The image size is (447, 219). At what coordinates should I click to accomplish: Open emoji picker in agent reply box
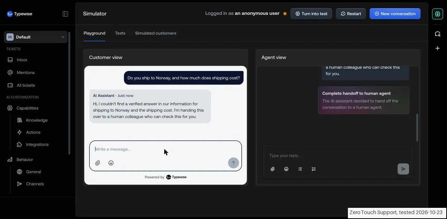click(286, 169)
